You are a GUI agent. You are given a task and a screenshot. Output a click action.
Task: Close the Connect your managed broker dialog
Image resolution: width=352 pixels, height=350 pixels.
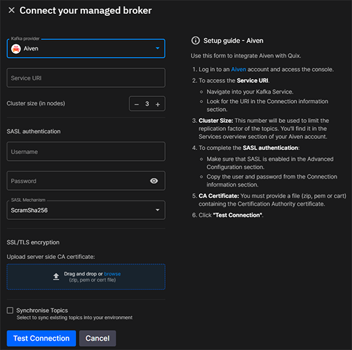point(11,10)
